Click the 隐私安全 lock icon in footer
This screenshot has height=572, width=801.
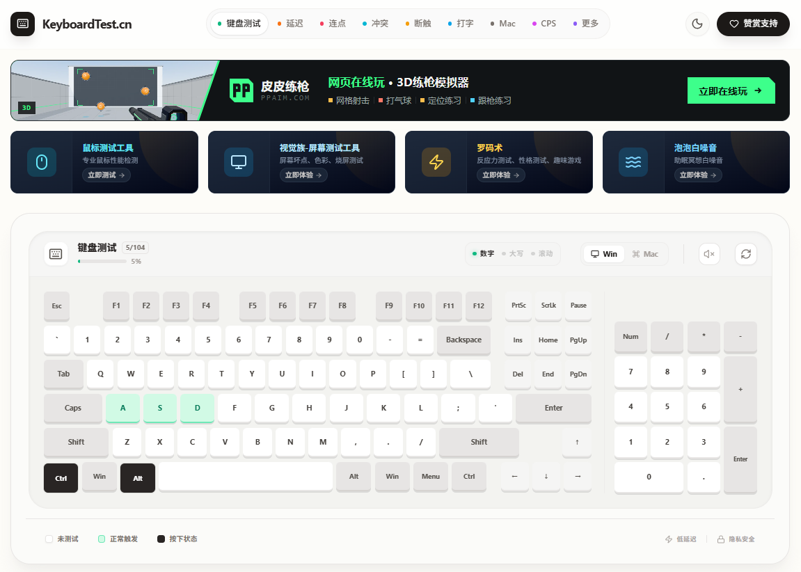pos(721,539)
